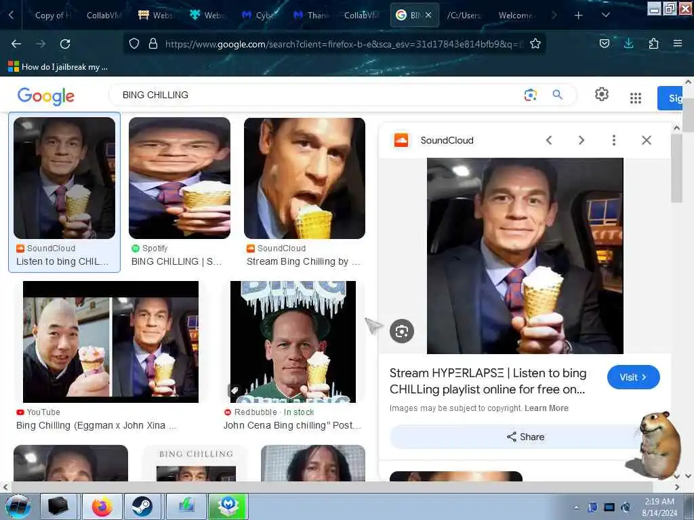Click the magnifier search button in the search box
The width and height of the screenshot is (694, 520).
coord(558,95)
